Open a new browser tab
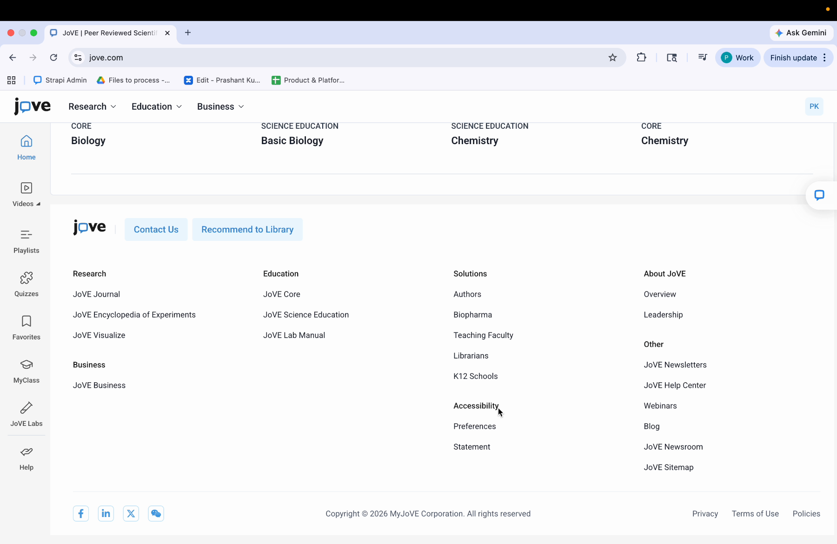 pos(188,33)
